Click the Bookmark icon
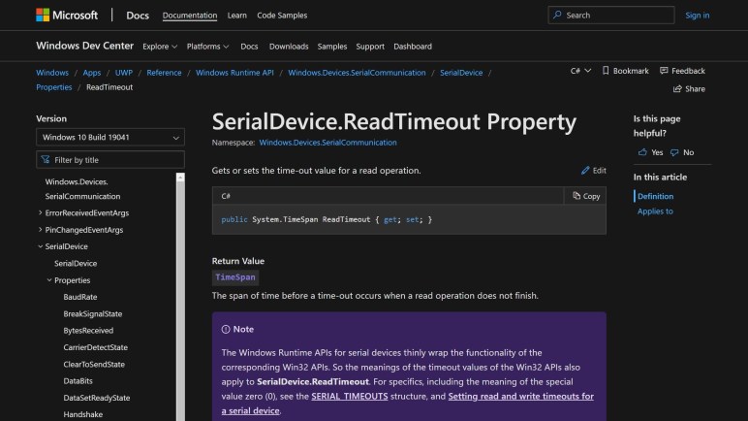 point(606,71)
